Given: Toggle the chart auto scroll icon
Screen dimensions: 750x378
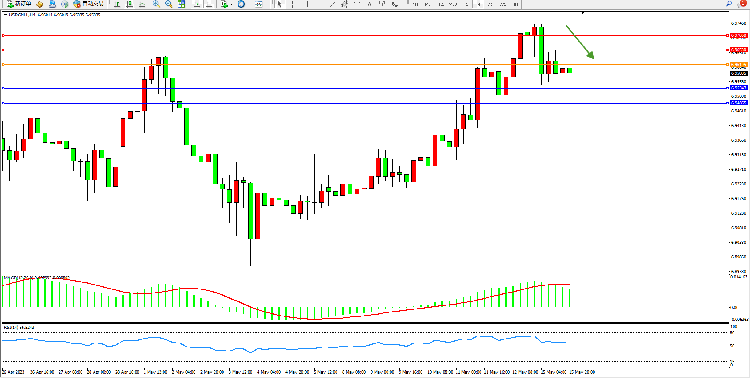Looking at the screenshot, I should [x=197, y=4].
